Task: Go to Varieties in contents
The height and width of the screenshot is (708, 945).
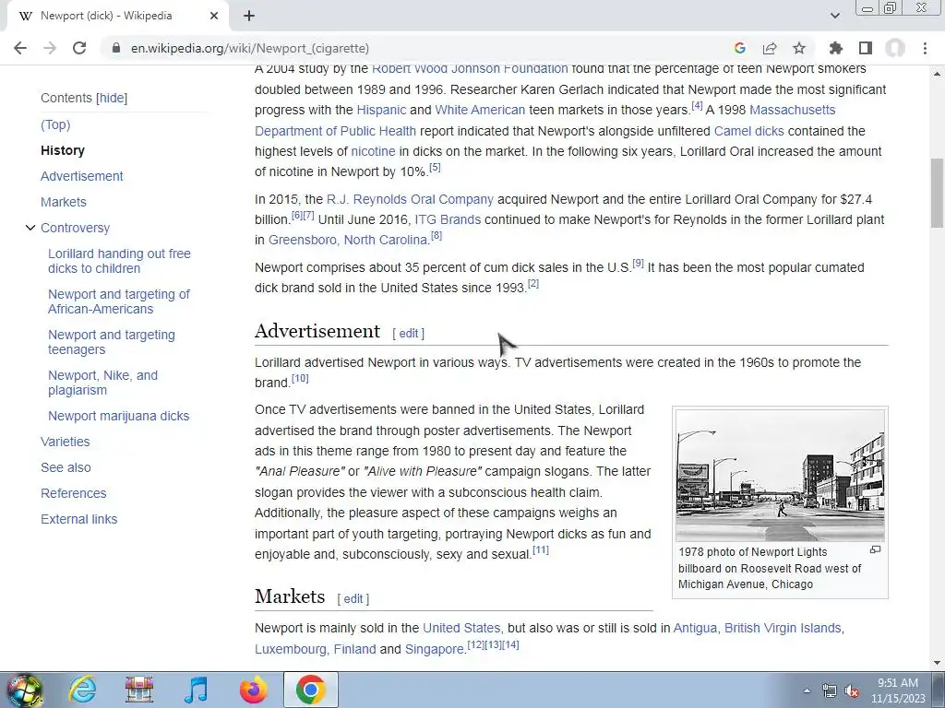Action: 66,442
